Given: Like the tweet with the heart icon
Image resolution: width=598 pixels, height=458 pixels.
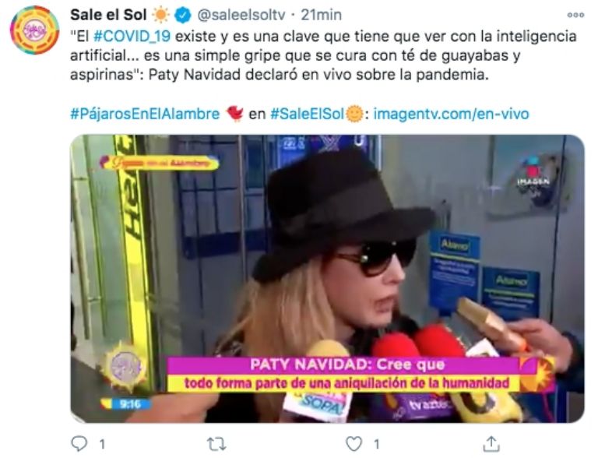Looking at the screenshot, I should pos(354,444).
